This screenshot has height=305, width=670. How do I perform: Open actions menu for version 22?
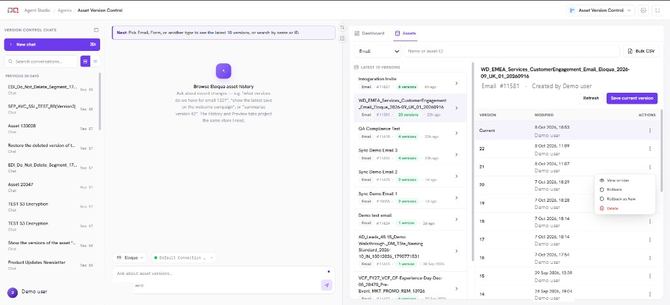coord(650,148)
